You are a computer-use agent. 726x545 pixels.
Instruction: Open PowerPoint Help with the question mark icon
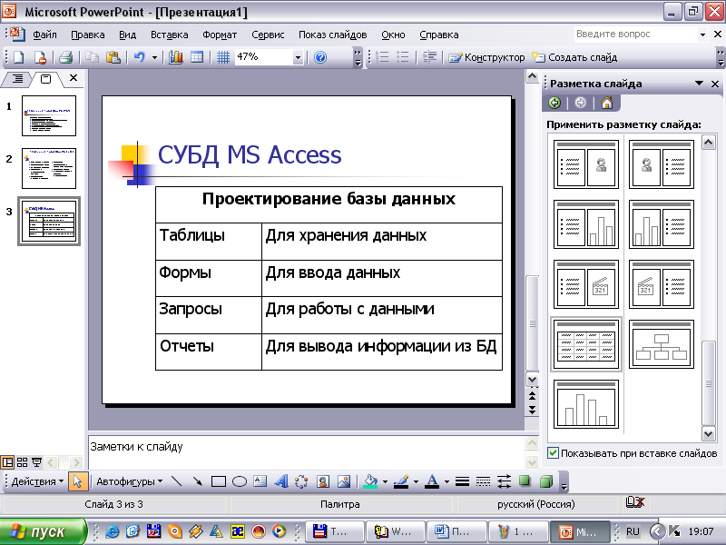pyautogui.click(x=320, y=57)
